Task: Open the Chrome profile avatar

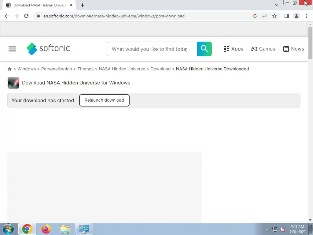Action: tap(296, 16)
